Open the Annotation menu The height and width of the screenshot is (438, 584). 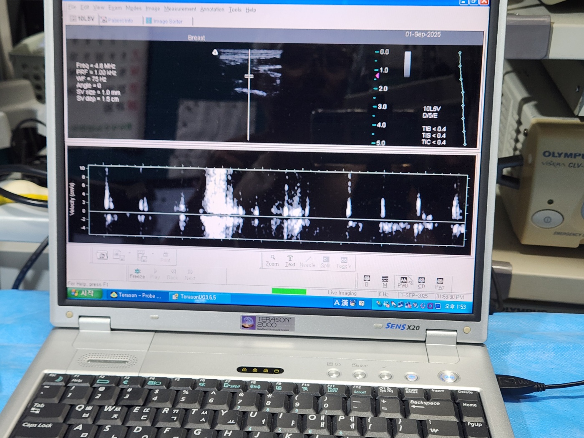212,9
